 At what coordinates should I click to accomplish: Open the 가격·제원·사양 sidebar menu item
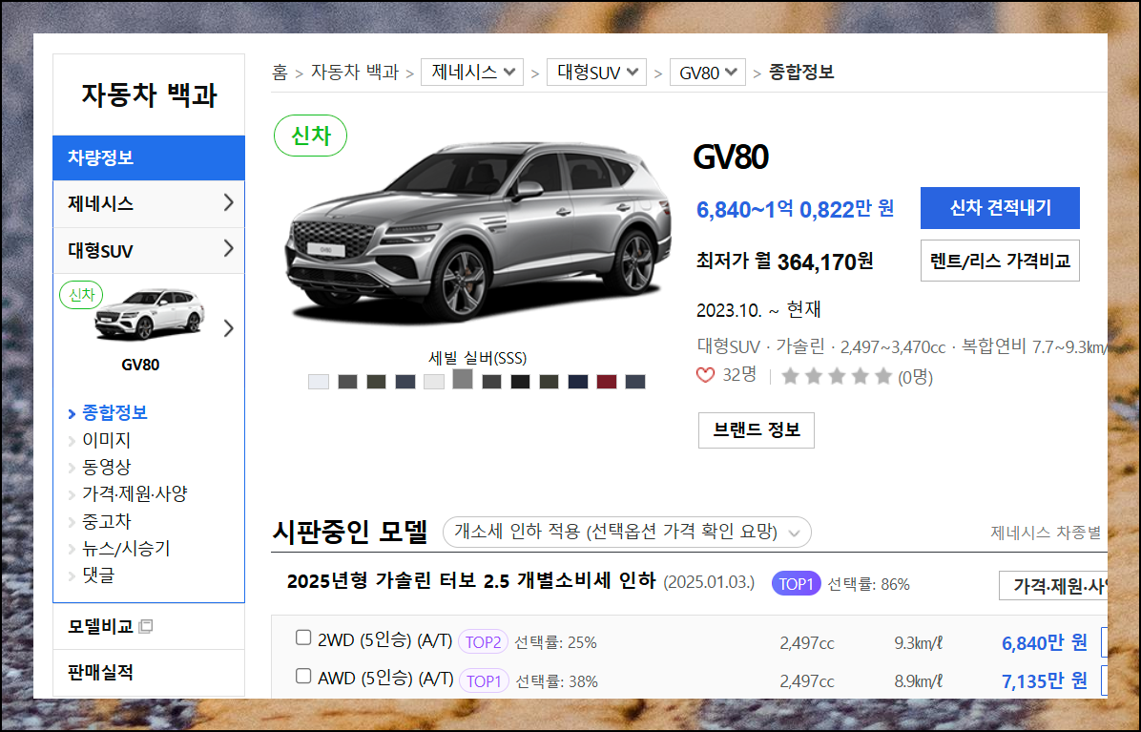pos(135,493)
